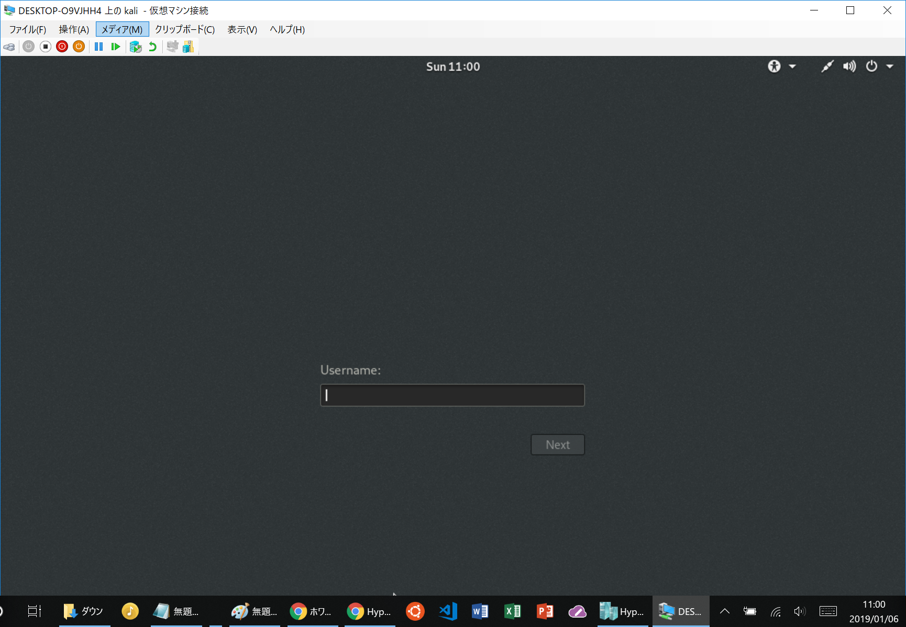Image resolution: width=906 pixels, height=627 pixels.
Task: Create a checkpoint using the toolbar icon
Action: pyautogui.click(x=136, y=47)
